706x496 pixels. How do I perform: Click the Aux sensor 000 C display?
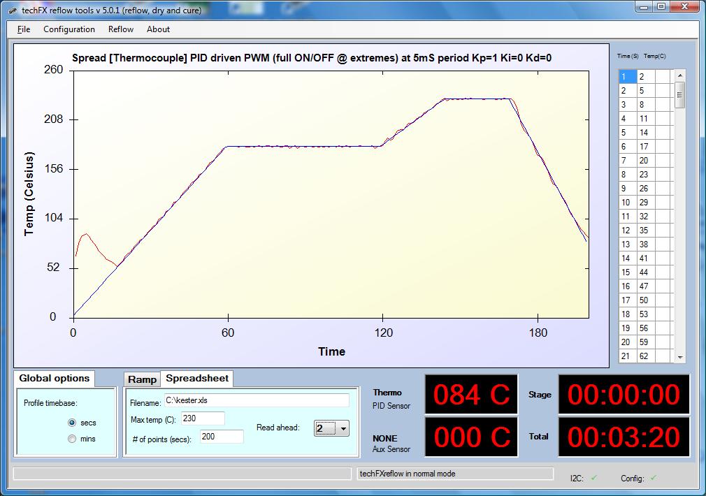[471, 437]
